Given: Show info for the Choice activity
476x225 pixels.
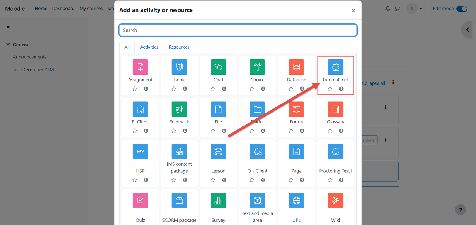Looking at the screenshot, I should (263, 89).
